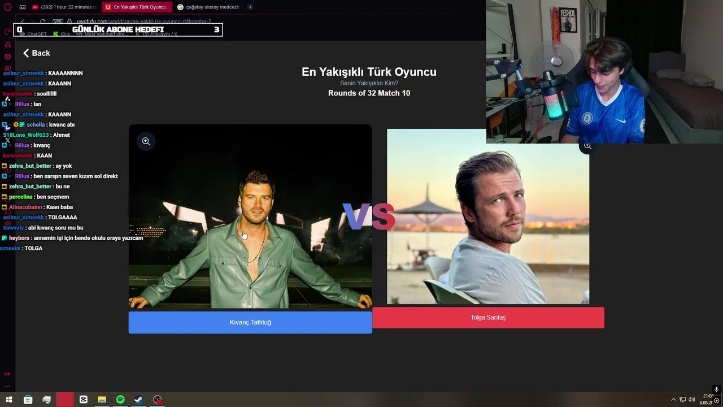Image resolution: width=723 pixels, height=407 pixels.
Task: Launch Microsoft Store from the taskbar
Action: pyautogui.click(x=28, y=400)
